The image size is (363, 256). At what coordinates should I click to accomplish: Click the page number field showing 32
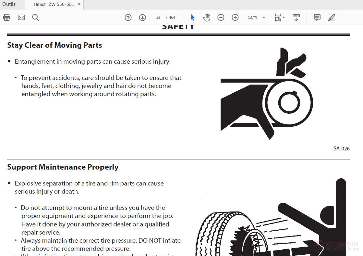[x=158, y=17]
